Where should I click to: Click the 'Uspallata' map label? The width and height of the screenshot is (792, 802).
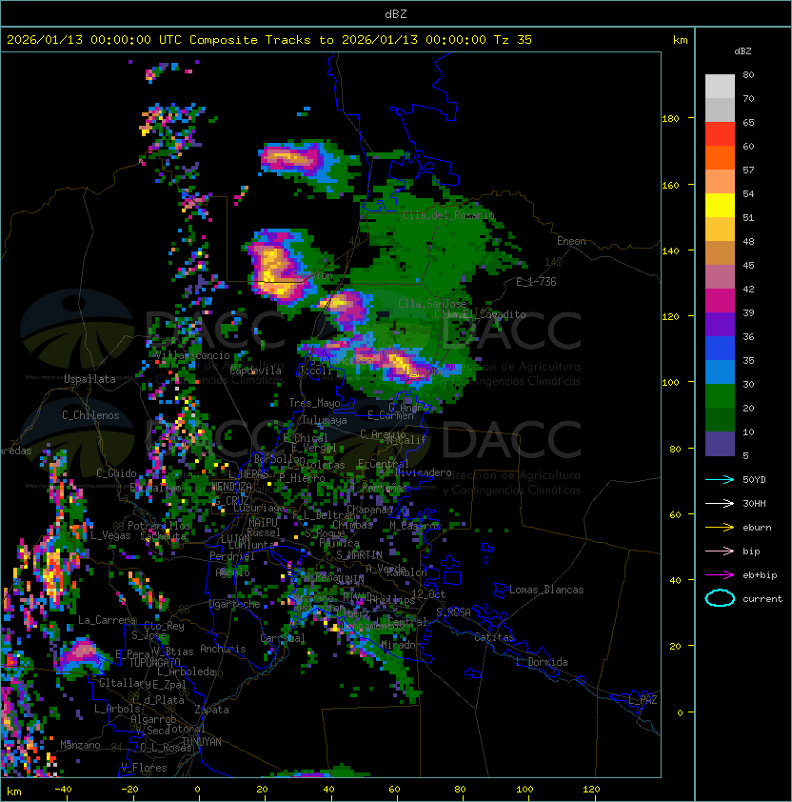click(89, 379)
